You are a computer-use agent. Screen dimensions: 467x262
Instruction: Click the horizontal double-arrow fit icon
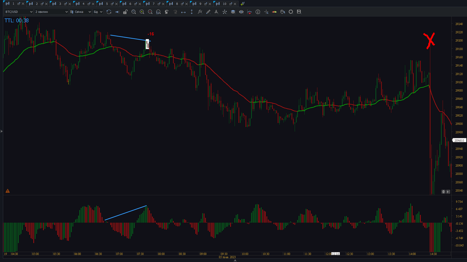click(x=183, y=12)
